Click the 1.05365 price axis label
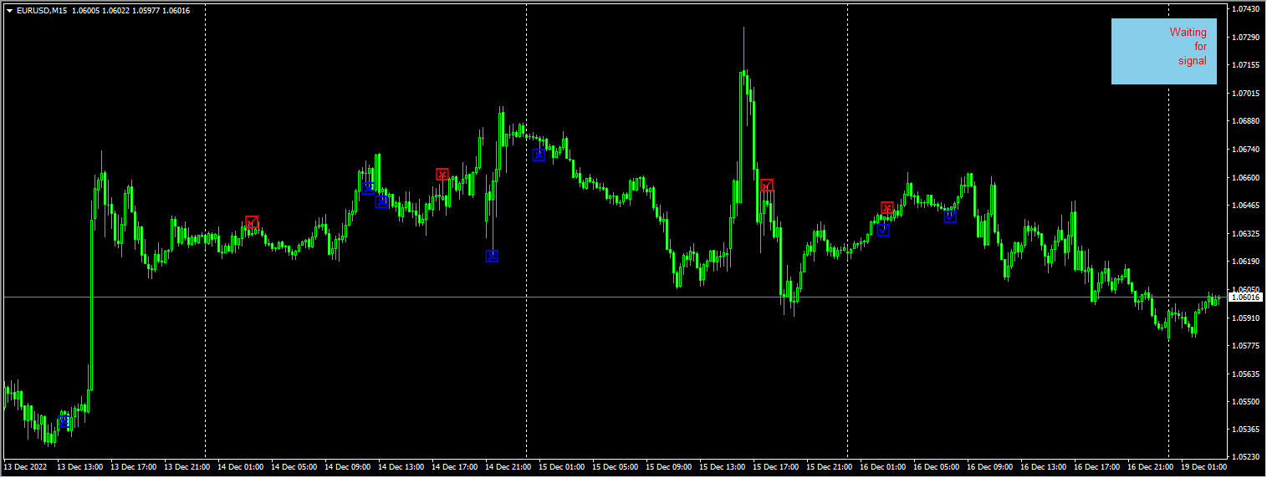Viewport: 1267px width, 478px height. [x=1246, y=430]
